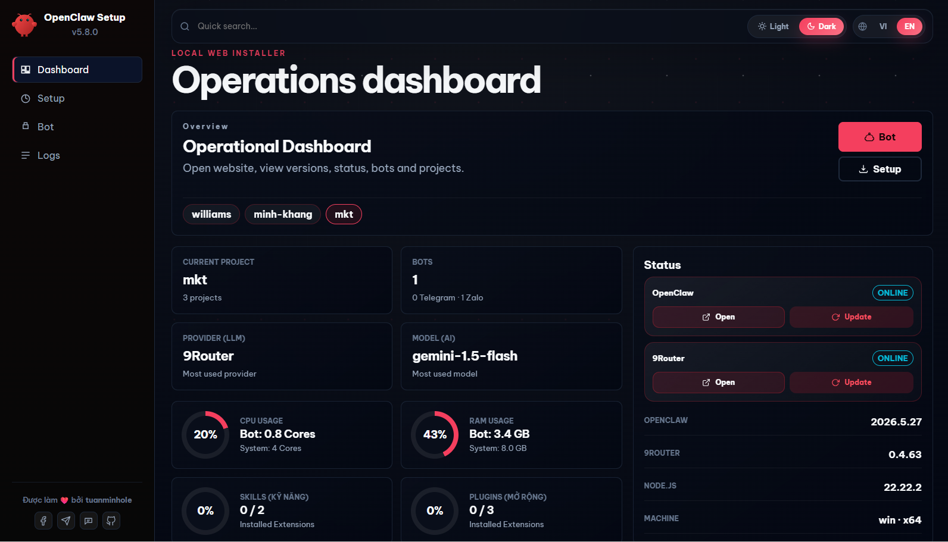Click the Node.js version 22.22.2 value
The height and width of the screenshot is (542, 948).
(903, 487)
